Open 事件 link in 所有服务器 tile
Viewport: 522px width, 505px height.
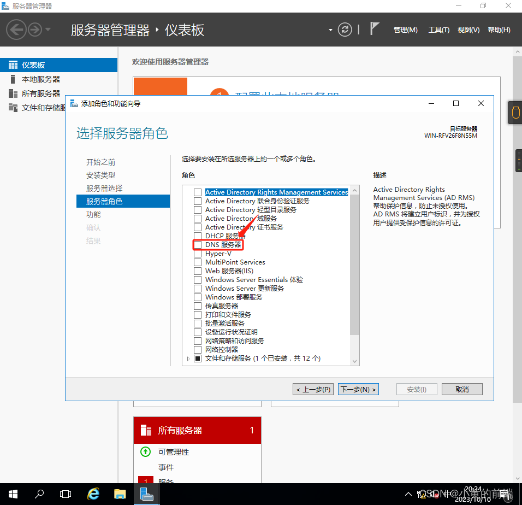166,467
